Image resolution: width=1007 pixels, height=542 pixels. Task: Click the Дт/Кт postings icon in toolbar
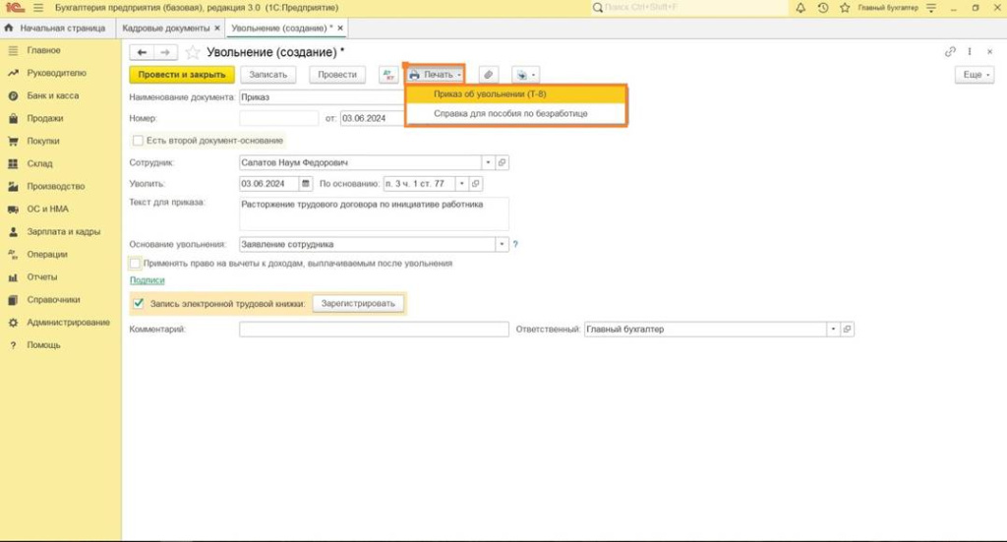pos(387,75)
